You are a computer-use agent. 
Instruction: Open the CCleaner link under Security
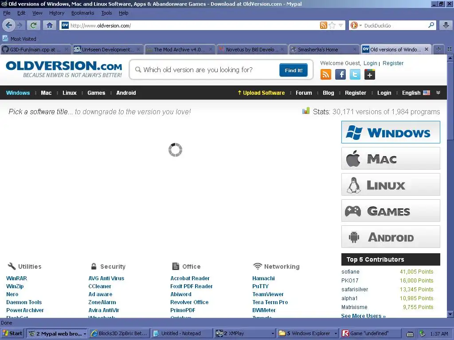click(x=100, y=286)
